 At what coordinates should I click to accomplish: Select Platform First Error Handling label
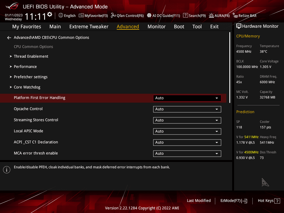(x=39, y=98)
